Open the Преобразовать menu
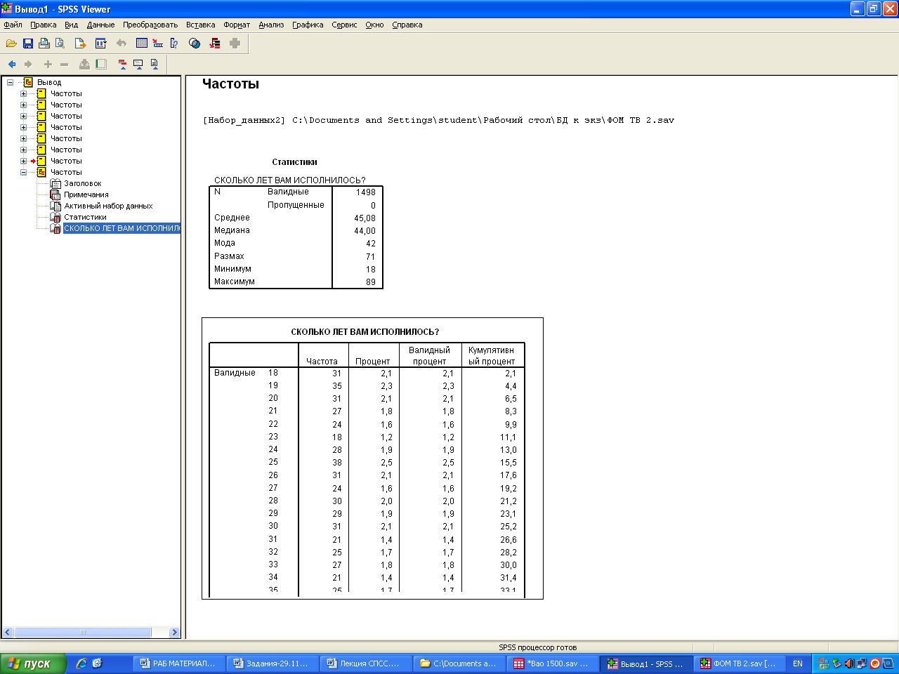Screen dimensions: 899x674 150,25
